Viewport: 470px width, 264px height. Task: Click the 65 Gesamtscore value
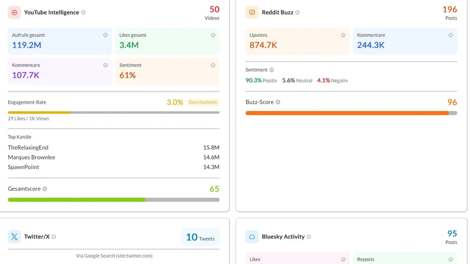(x=214, y=189)
